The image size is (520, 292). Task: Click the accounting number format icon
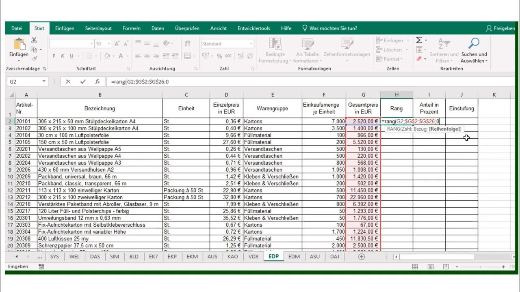click(206, 56)
